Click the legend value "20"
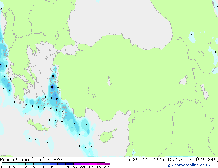The height and width of the screenshot is (168, 218). [59, 167]
